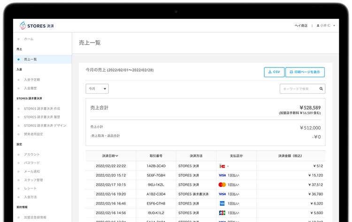Click the American Express icon in E5F6-G7H8 row
The height and width of the screenshot is (222, 352).
222,203
